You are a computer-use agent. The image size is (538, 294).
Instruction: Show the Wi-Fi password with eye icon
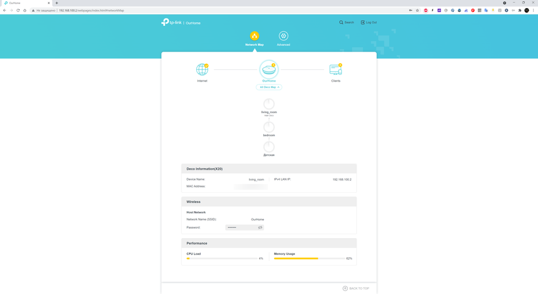pos(260,227)
